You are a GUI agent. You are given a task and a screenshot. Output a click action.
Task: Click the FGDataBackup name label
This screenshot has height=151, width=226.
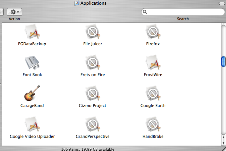click(x=32, y=44)
